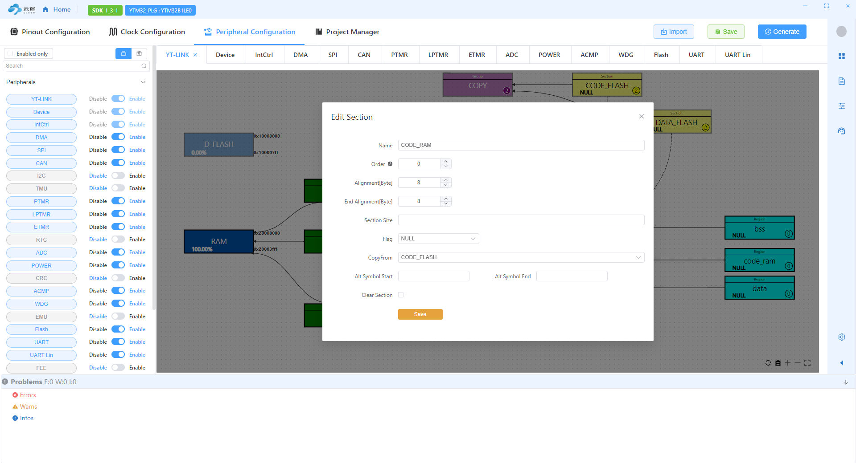The image size is (856, 463).
Task: Toggle the I2C peripheral switch
Action: [118, 176]
